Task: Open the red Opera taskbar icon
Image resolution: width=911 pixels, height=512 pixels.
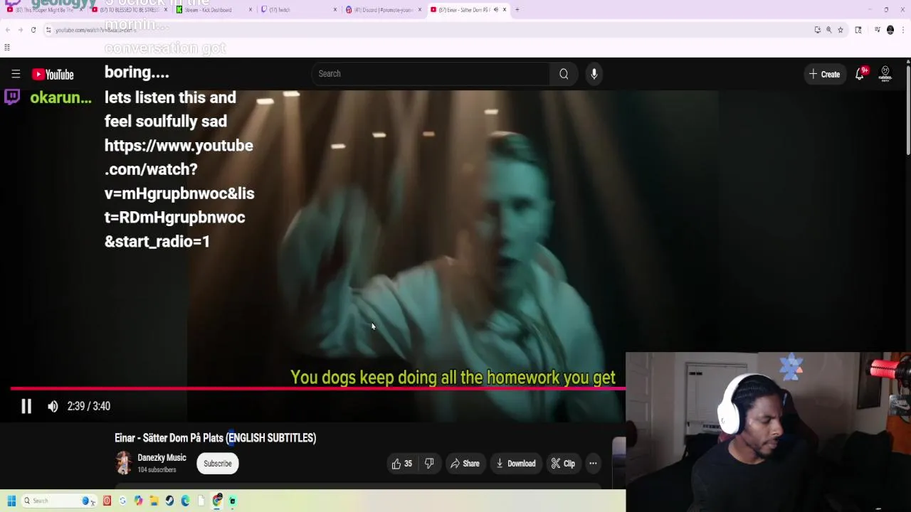Action: [107, 501]
